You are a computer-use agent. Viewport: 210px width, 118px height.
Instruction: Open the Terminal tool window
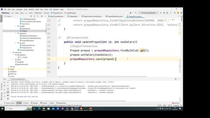pos(44,103)
